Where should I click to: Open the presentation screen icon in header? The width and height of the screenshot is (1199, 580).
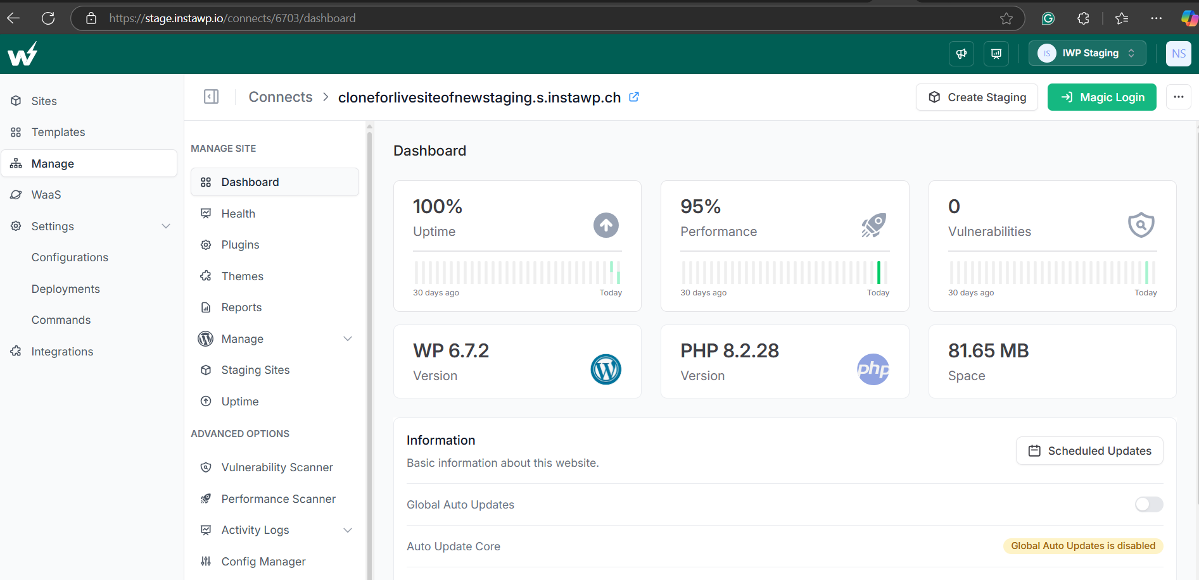point(996,54)
